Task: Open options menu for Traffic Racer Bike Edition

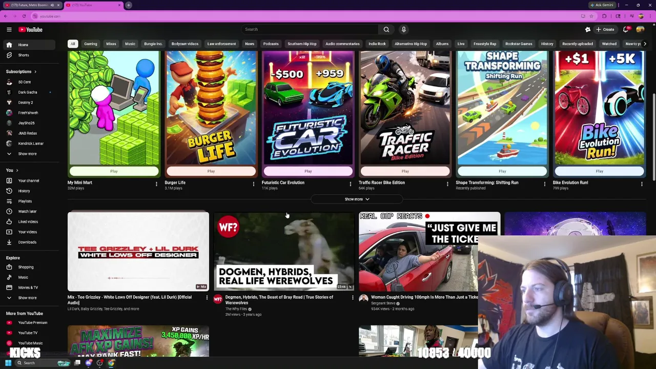Action: [447, 183]
